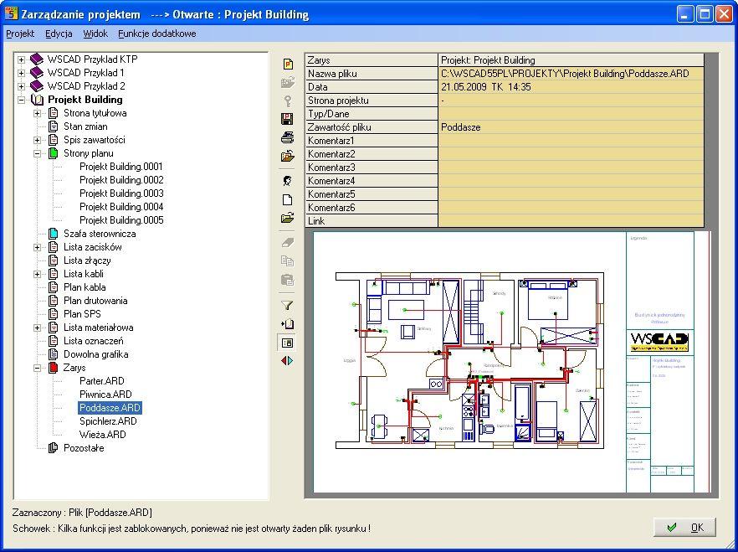
Task: Click the green open-folder icon above the eraser
Action: [x=288, y=218]
